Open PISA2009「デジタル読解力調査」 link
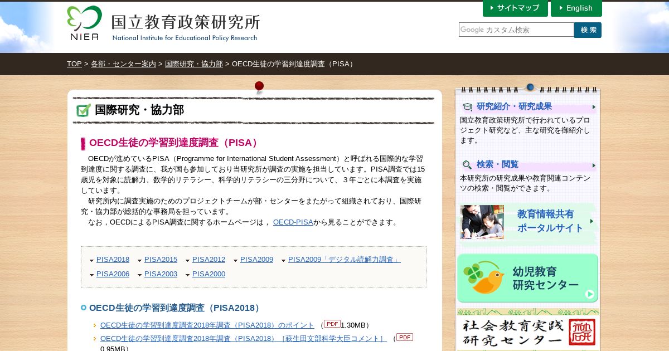Screen dimensions: 669x351 (x=344, y=259)
